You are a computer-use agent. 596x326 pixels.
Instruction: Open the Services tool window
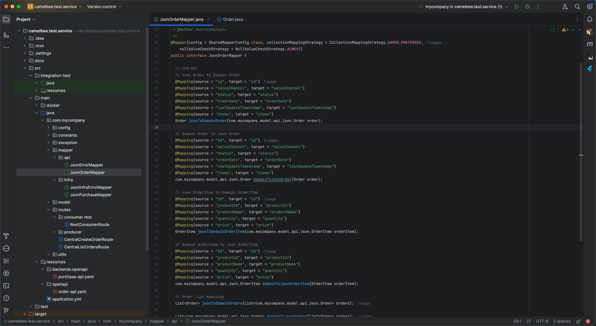point(6,274)
